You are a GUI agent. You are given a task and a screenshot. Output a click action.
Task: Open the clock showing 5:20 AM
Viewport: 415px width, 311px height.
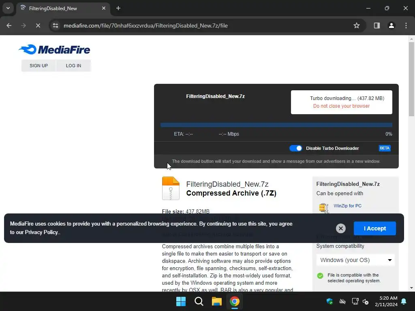pos(386,301)
